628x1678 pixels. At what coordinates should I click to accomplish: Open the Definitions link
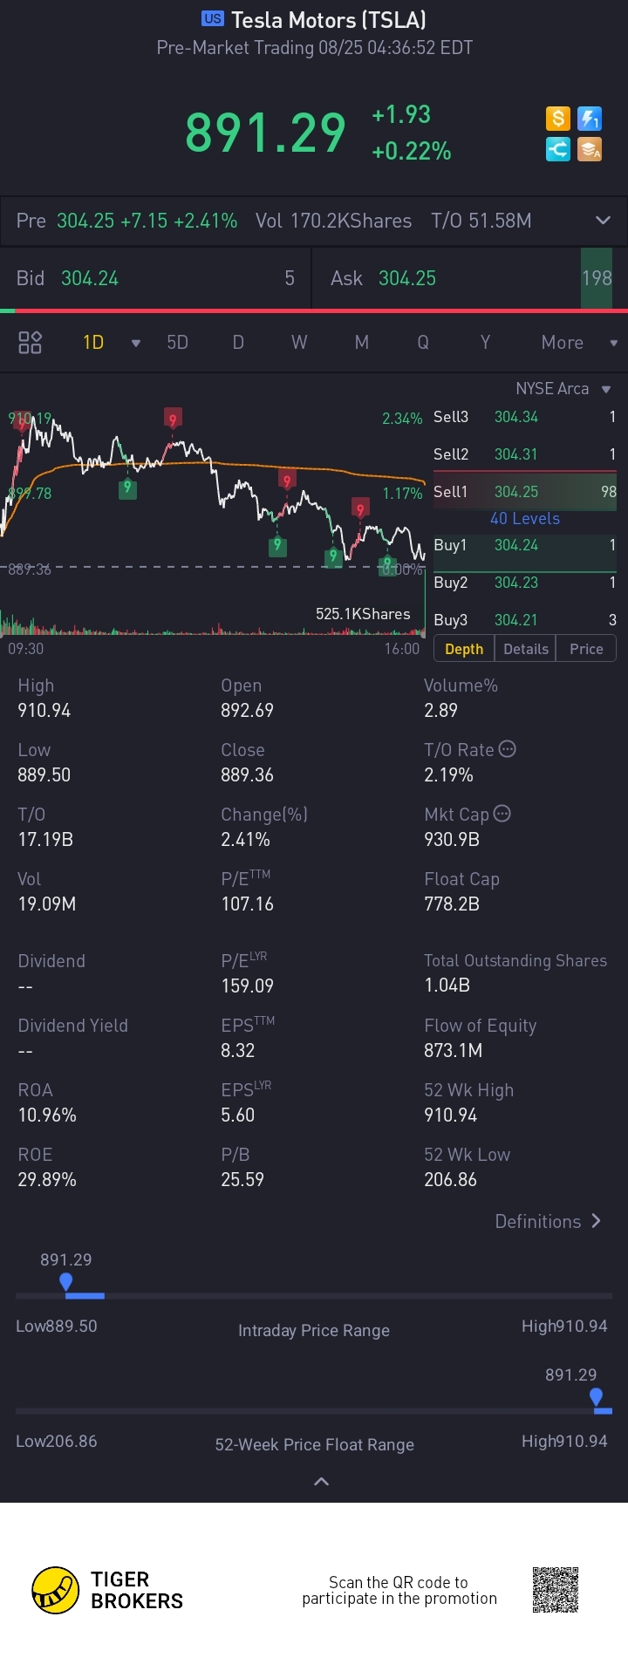click(548, 1221)
